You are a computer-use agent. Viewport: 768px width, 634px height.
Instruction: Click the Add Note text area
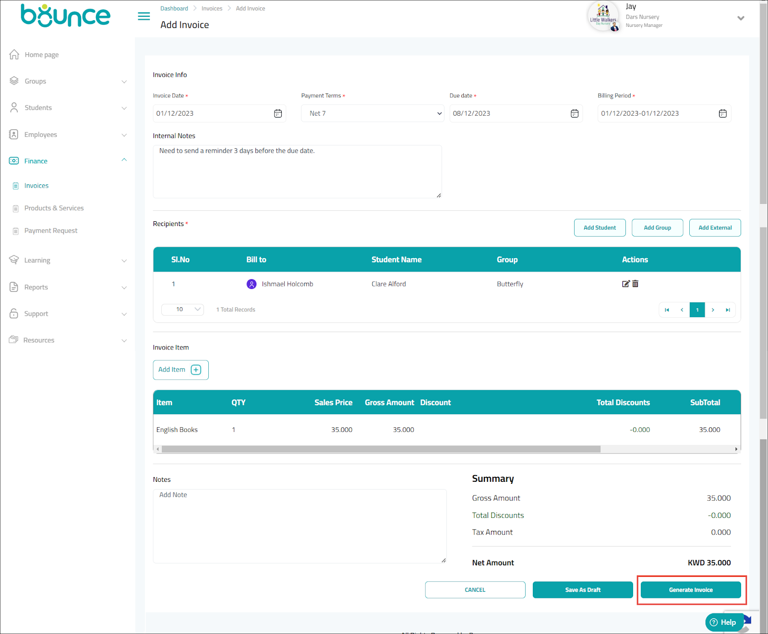[300, 526]
